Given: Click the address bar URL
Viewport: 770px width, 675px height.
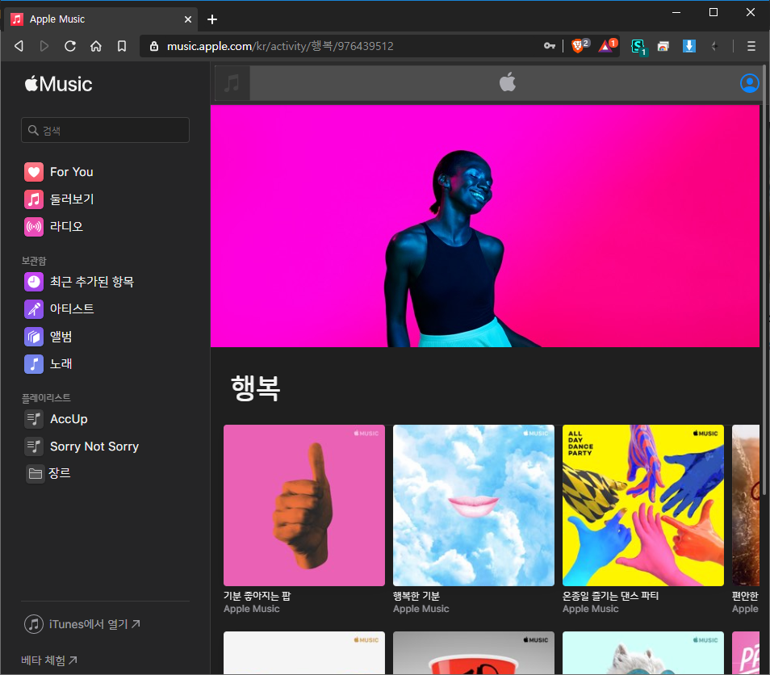Looking at the screenshot, I should click(x=280, y=46).
